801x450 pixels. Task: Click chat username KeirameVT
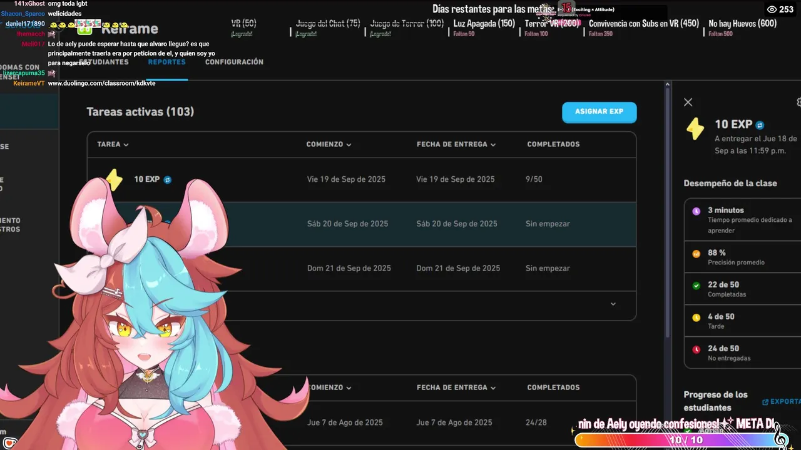[29, 83]
